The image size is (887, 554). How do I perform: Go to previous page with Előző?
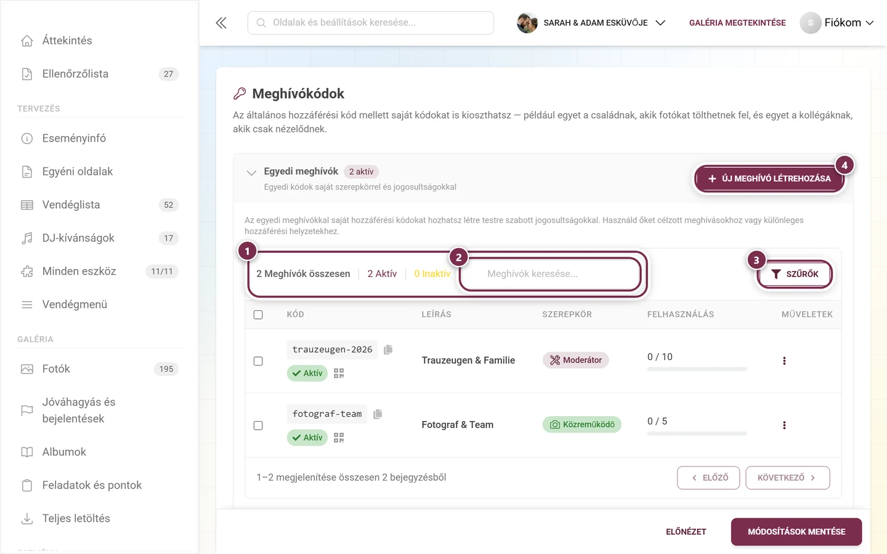coord(708,478)
